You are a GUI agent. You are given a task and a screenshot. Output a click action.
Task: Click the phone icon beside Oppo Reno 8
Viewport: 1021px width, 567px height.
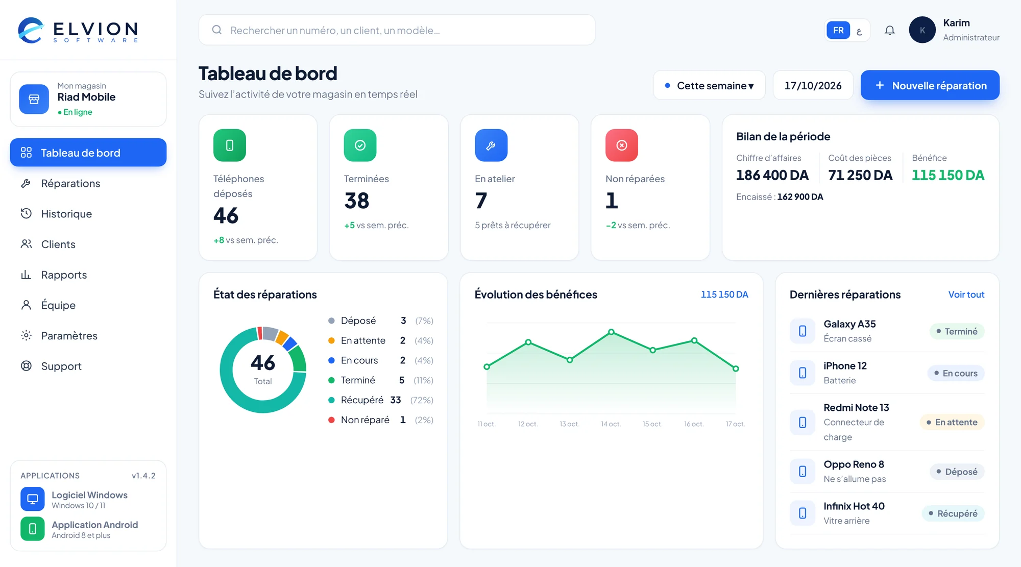(x=803, y=472)
